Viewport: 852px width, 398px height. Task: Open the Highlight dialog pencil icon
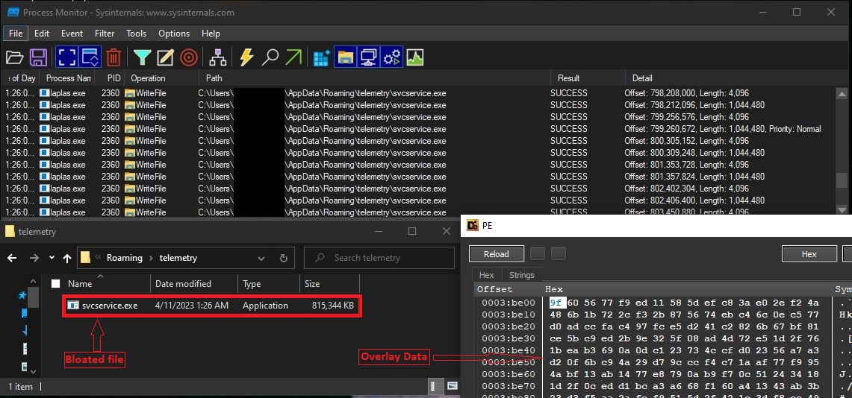tap(165, 57)
